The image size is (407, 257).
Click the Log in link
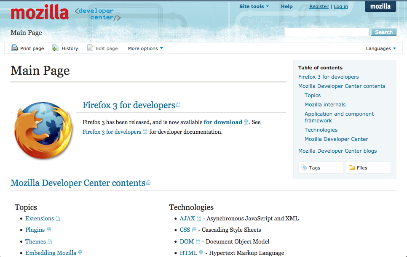coord(341,6)
